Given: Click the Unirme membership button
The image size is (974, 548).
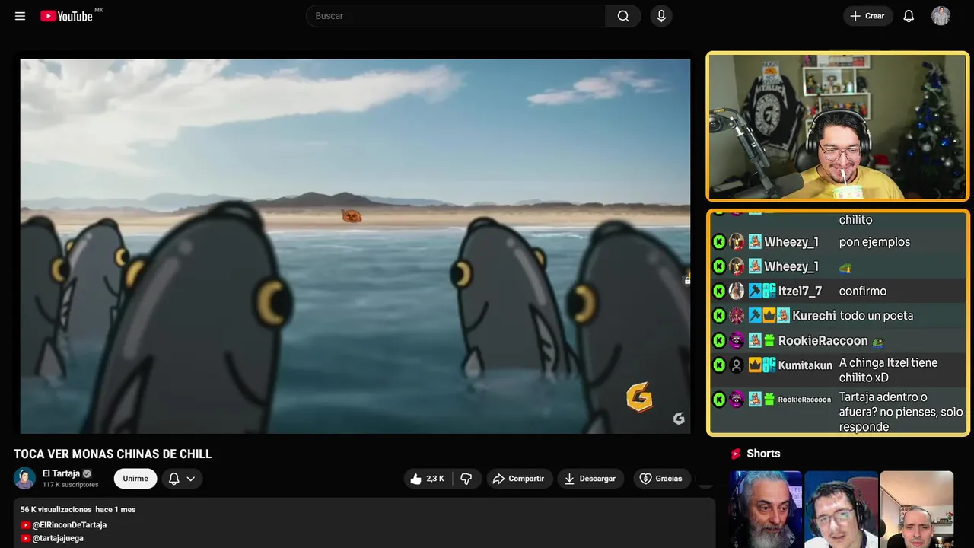Looking at the screenshot, I should click(135, 479).
